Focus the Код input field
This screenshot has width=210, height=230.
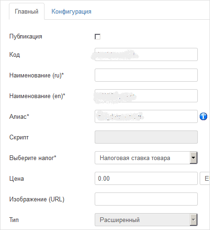point(146,54)
